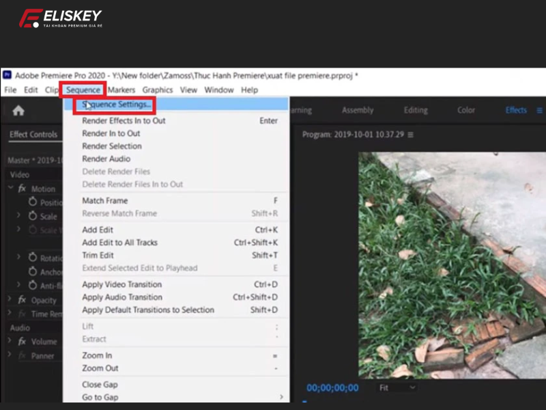Toggle the Rotation animation stopwatch

[33, 258]
